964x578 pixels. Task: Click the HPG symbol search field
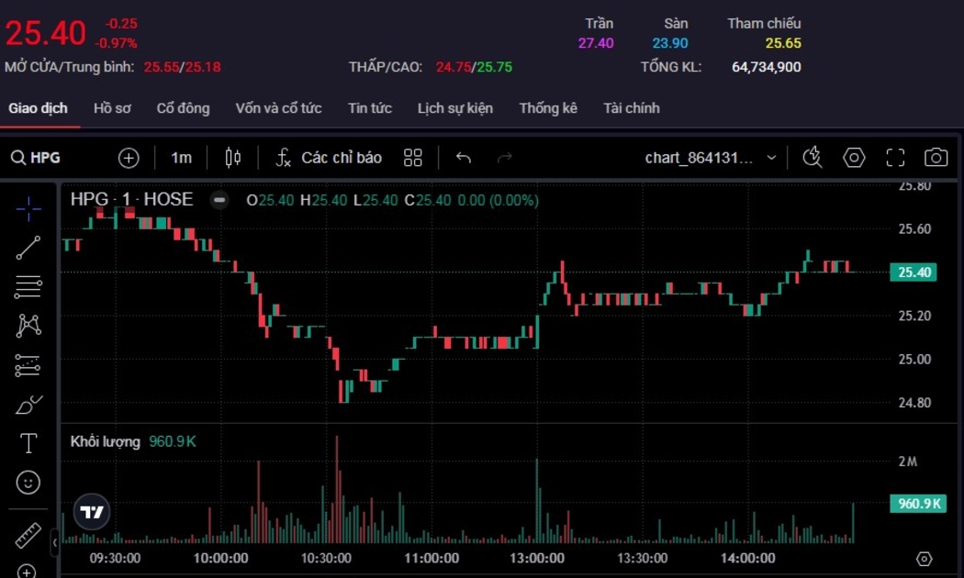(x=37, y=158)
